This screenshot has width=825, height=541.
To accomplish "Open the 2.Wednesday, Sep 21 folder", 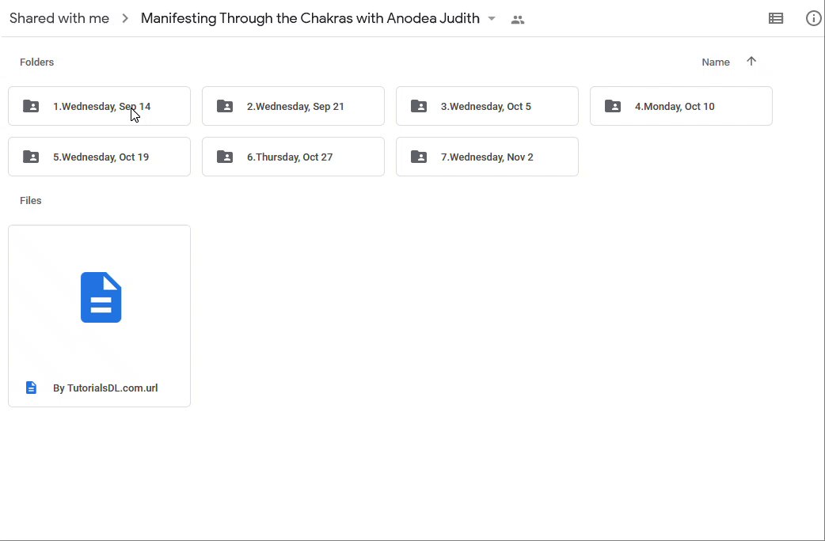I will coord(295,106).
